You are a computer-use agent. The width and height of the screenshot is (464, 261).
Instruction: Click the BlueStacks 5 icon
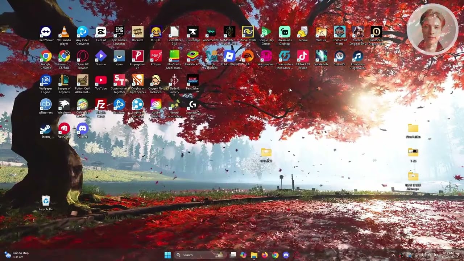pyautogui.click(x=193, y=56)
